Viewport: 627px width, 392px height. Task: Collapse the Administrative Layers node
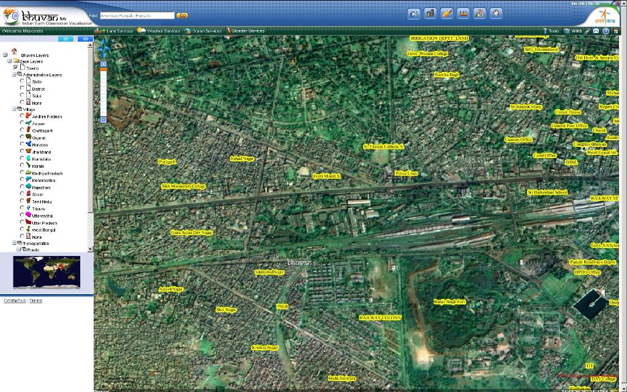[14, 74]
